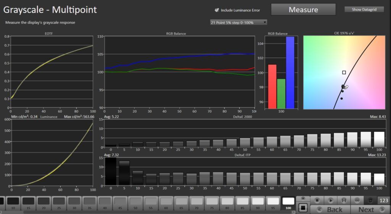The width and height of the screenshot is (391, 214).
Task: Click the 85 bar in DeltaE ITP chart
Action: [x=339, y=179]
